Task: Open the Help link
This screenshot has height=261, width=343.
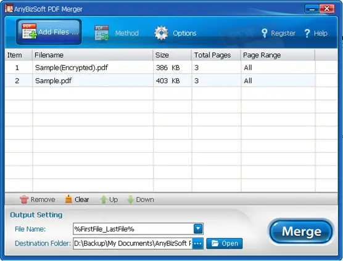Action: [320, 33]
